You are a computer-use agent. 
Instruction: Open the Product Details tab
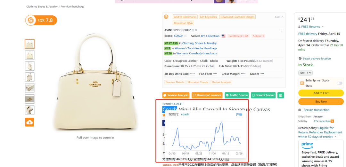(x=175, y=82)
